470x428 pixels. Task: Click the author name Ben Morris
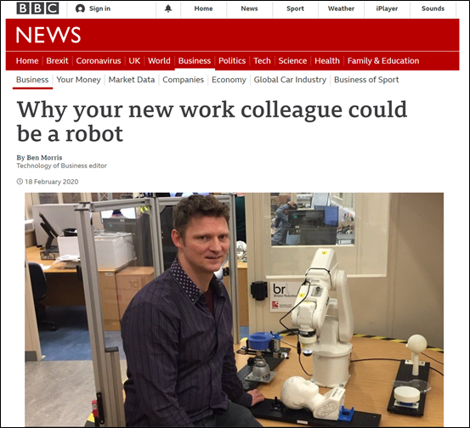(x=44, y=158)
